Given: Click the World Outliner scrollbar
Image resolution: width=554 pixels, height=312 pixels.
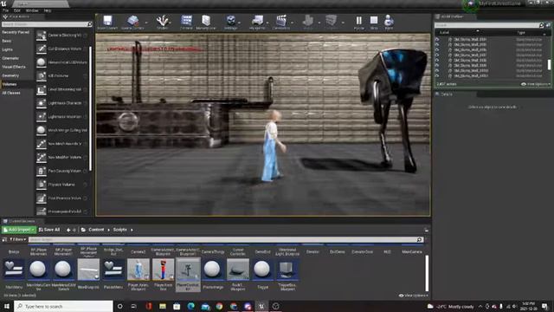Looking at the screenshot, I should 549,65.
